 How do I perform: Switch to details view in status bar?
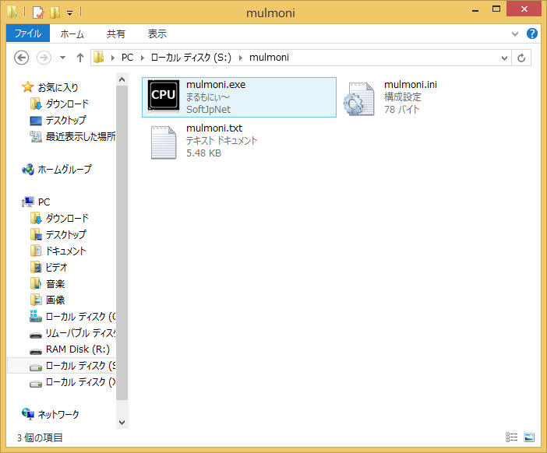click(512, 437)
